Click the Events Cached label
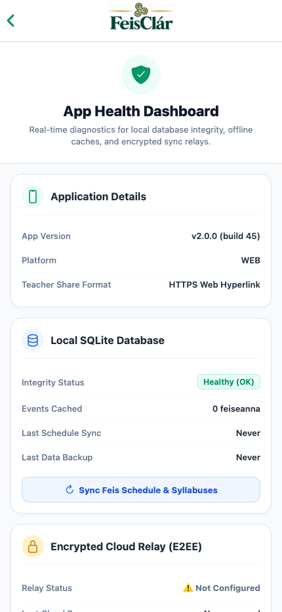 [x=52, y=408]
